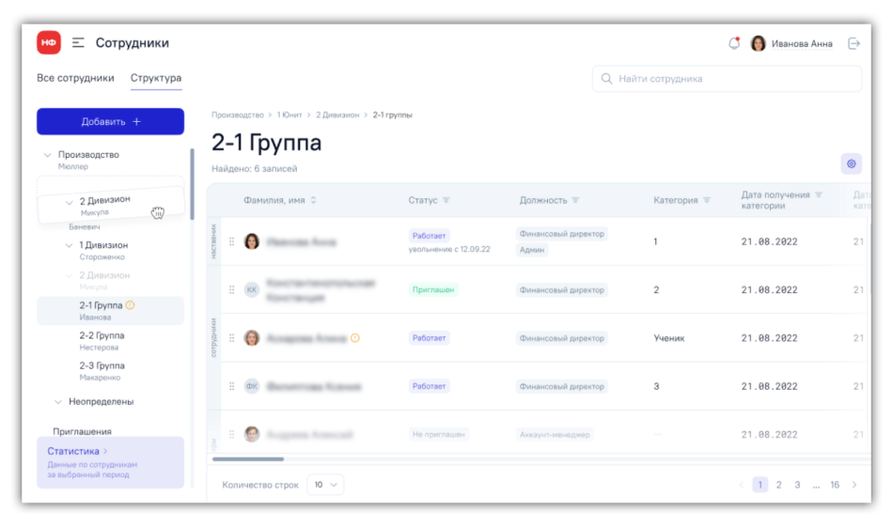Click Иванова Анна user avatar
This screenshot has height=527, width=893.
pos(758,43)
